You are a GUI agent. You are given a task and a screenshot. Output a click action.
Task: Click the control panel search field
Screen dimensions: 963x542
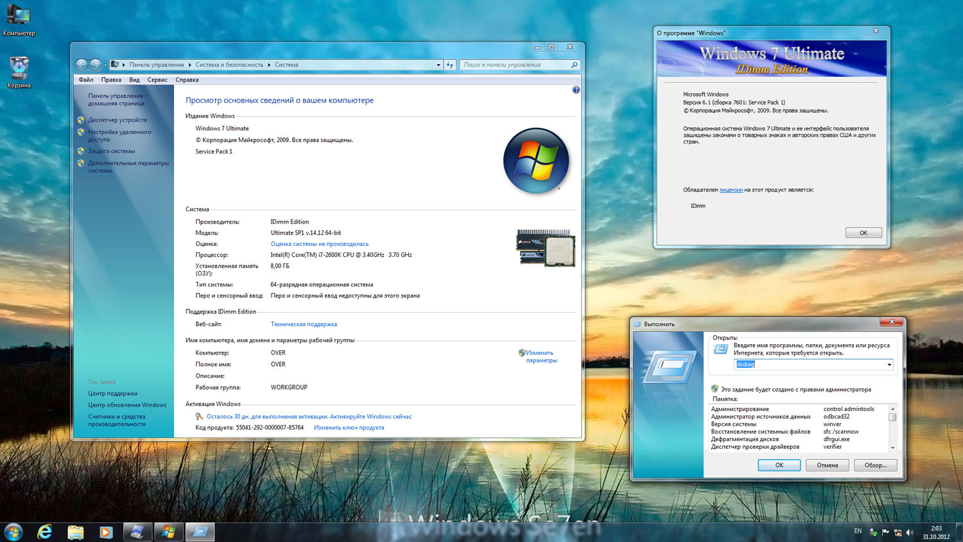(x=515, y=65)
